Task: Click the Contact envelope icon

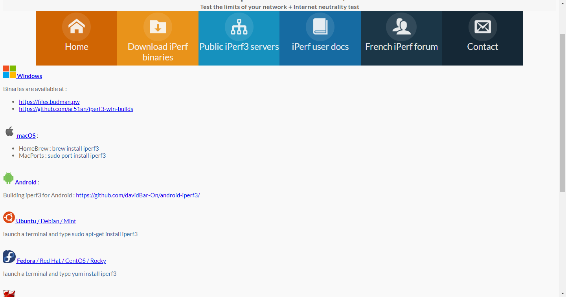Action: pos(483,27)
